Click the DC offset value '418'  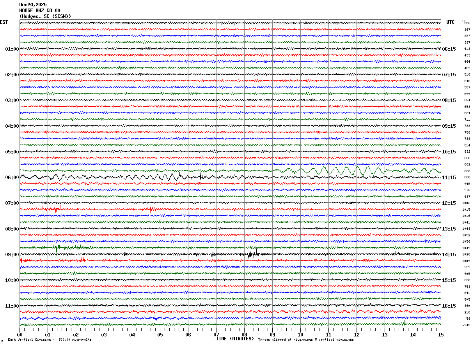(x=467, y=49)
